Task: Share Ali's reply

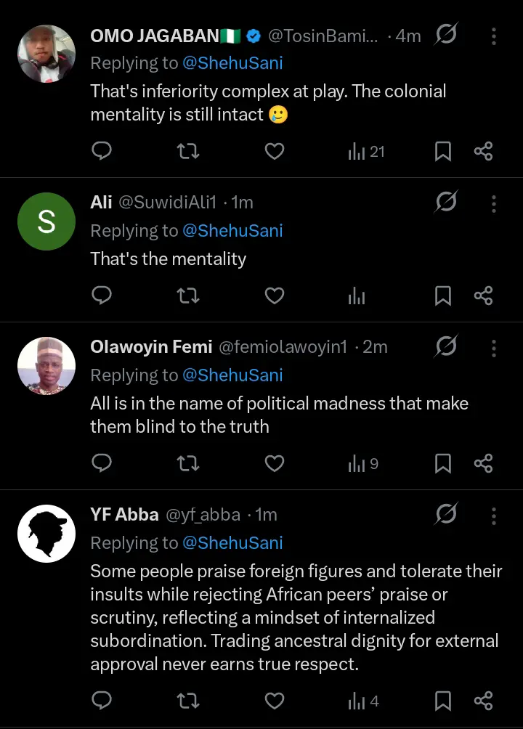Action: point(483,296)
